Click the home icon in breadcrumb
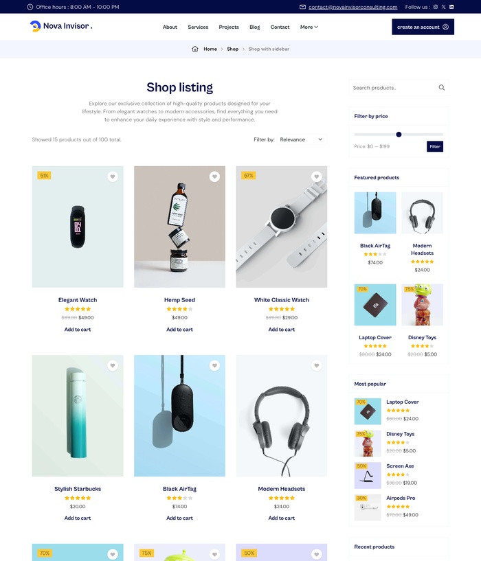The width and height of the screenshot is (481, 561). coord(195,49)
